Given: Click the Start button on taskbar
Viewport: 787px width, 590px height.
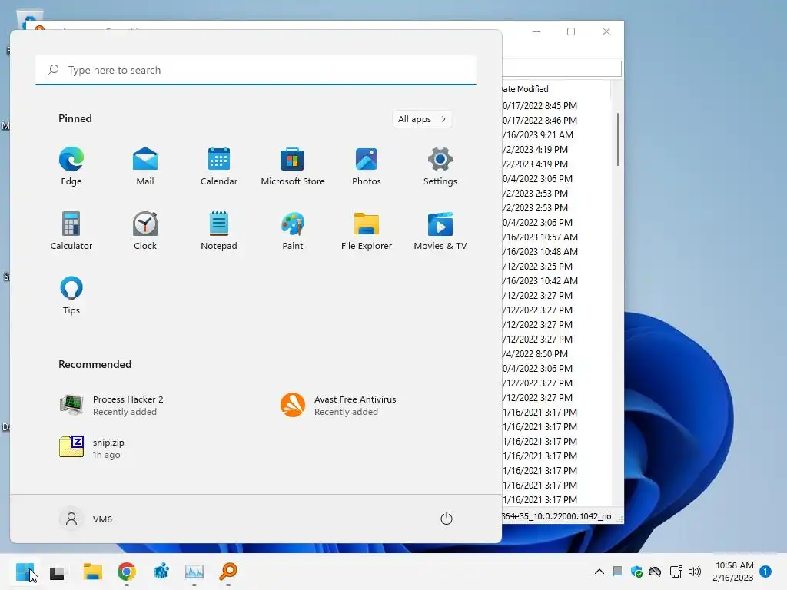Looking at the screenshot, I should tap(25, 572).
